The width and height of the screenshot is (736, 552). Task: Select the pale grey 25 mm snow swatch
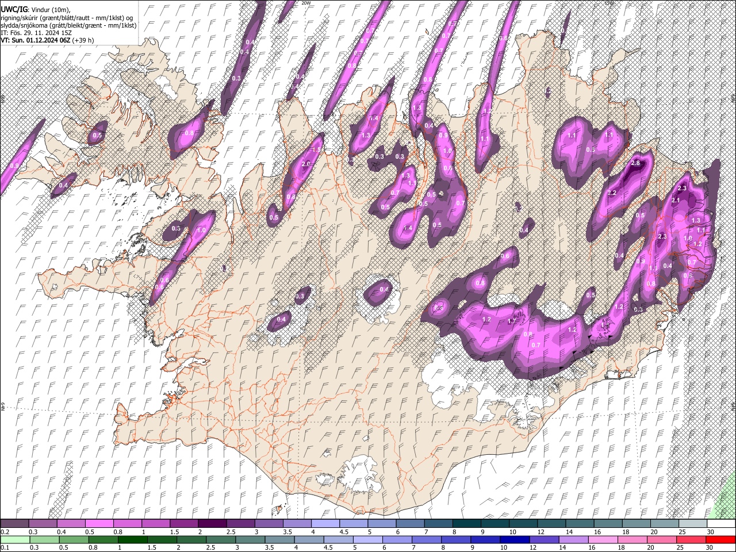[692, 524]
